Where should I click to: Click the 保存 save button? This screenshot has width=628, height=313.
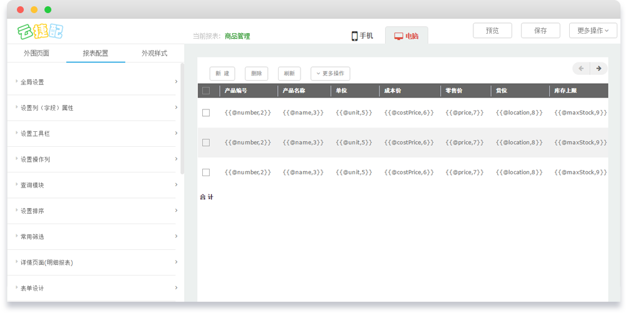[x=540, y=31]
